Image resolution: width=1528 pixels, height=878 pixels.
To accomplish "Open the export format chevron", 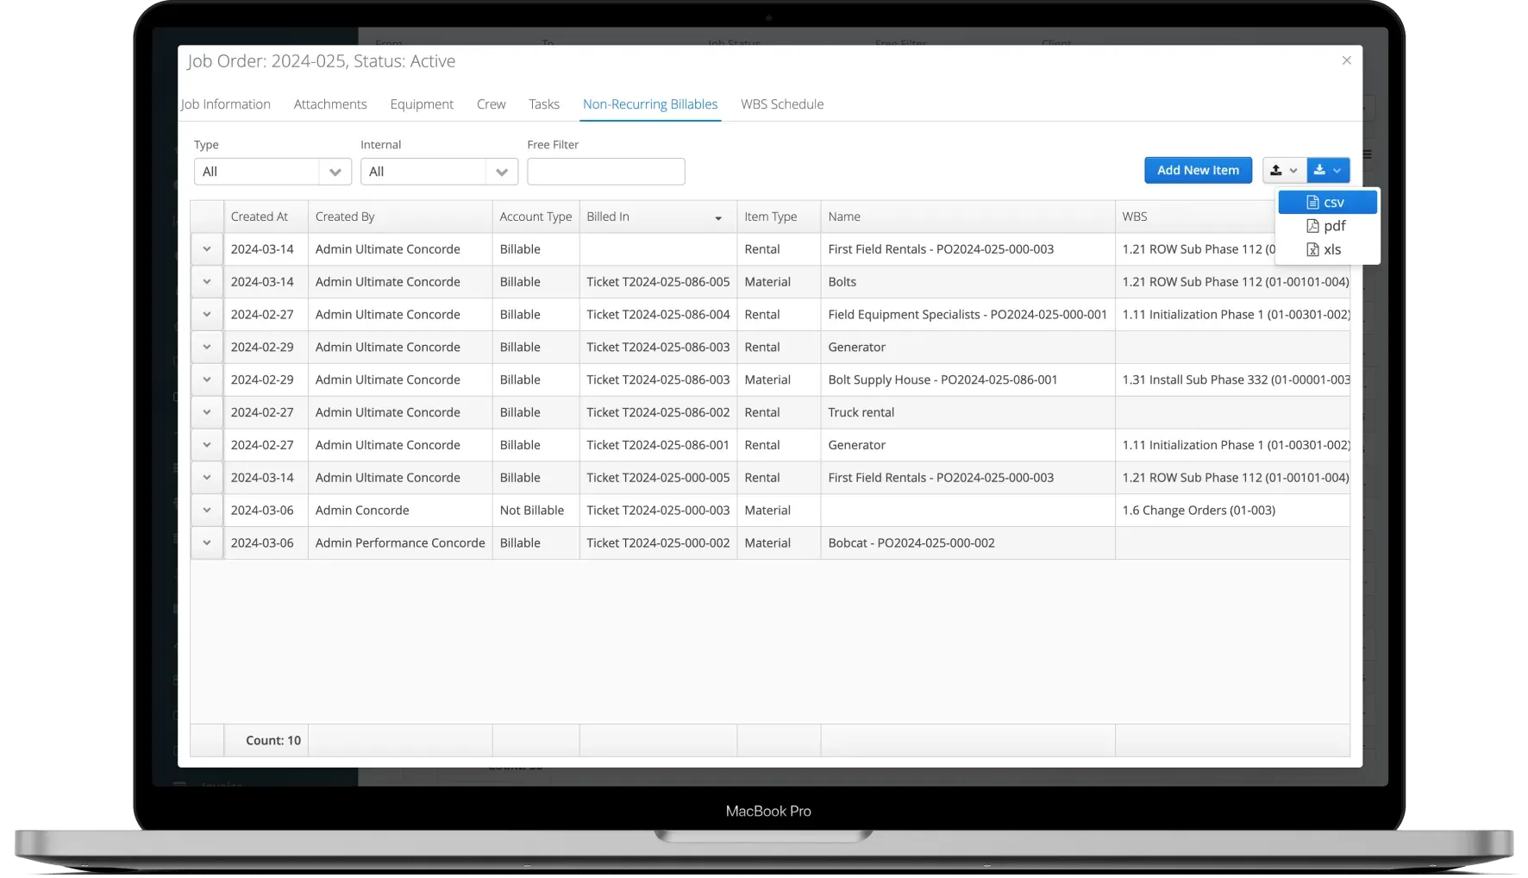I will 1337,170.
